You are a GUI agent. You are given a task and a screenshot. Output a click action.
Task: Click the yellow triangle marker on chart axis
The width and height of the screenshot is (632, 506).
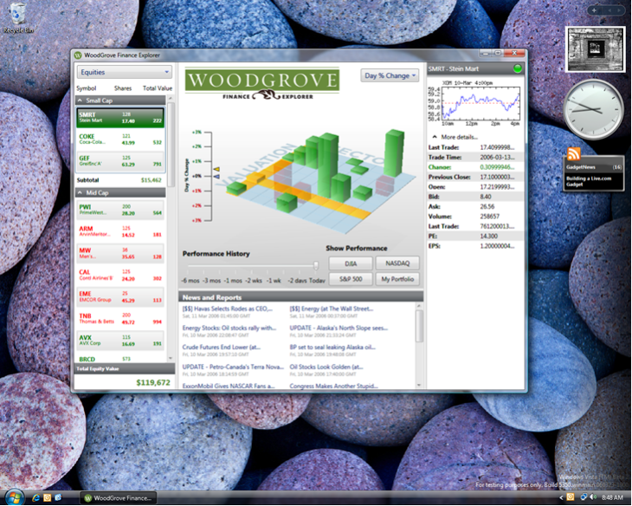[216, 170]
